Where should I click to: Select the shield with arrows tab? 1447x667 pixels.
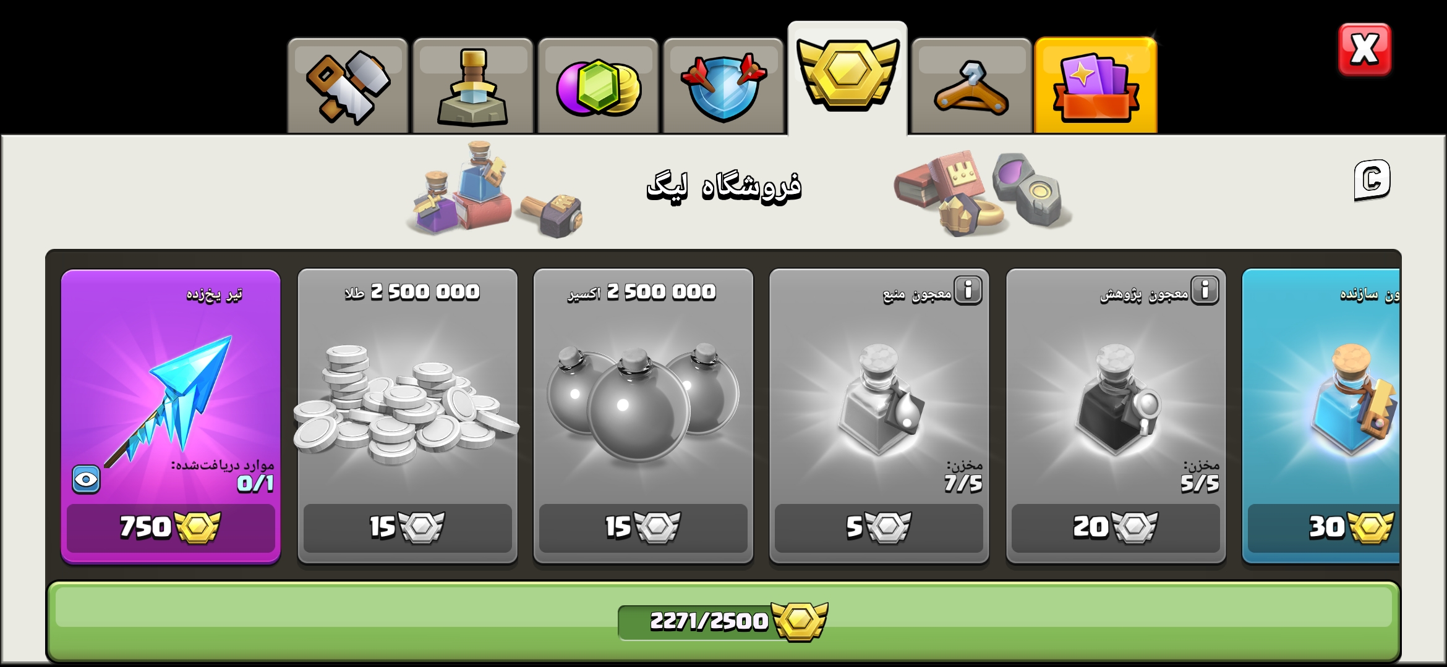(723, 86)
